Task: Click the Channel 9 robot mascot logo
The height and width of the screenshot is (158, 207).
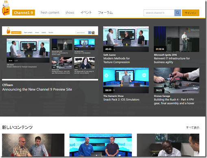Action: pyautogui.click(x=6, y=8)
